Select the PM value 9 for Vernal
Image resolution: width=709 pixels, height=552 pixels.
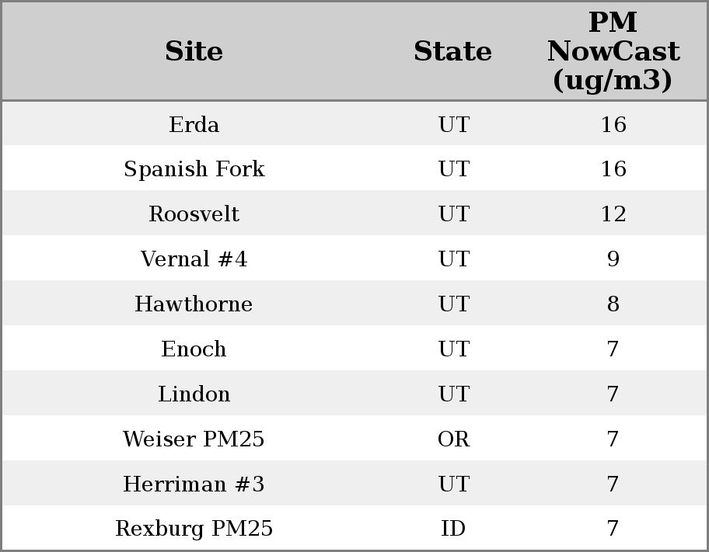pyautogui.click(x=613, y=259)
